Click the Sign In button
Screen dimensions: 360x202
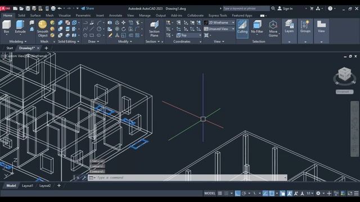[x=285, y=8]
